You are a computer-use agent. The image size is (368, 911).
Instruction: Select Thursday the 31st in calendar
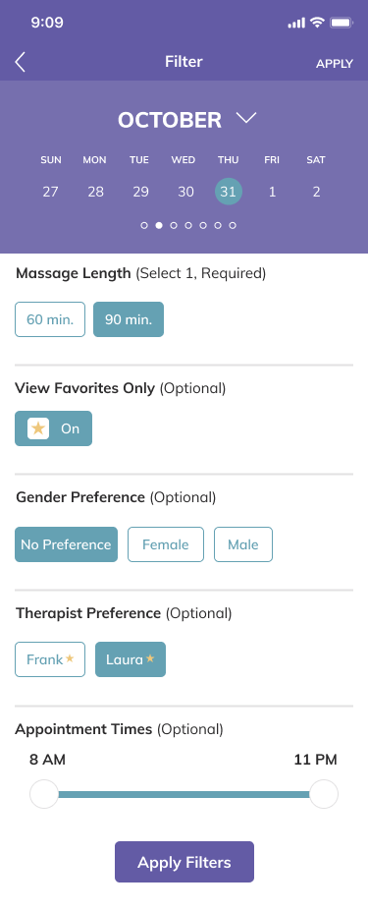pos(229,192)
